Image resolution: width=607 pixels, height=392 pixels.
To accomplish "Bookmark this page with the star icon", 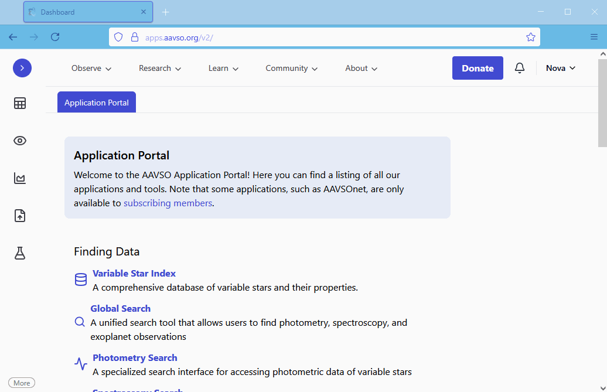I will [531, 37].
